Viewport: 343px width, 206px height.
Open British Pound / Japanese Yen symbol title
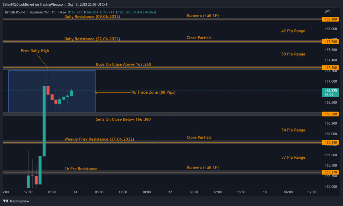(30, 12)
